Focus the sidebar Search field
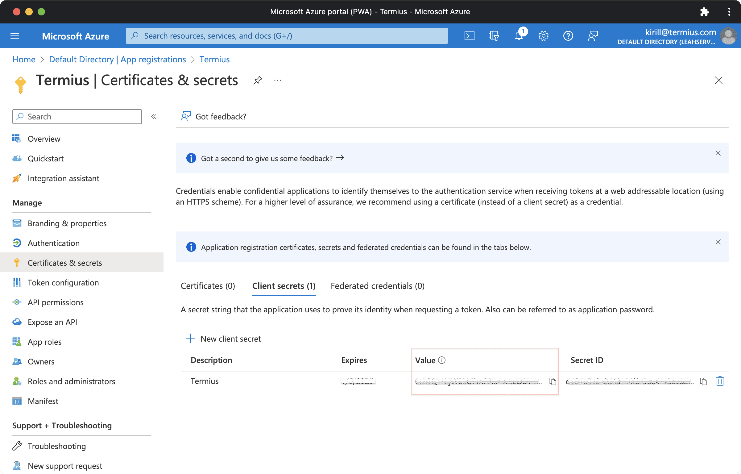741x474 pixels. pos(77,117)
